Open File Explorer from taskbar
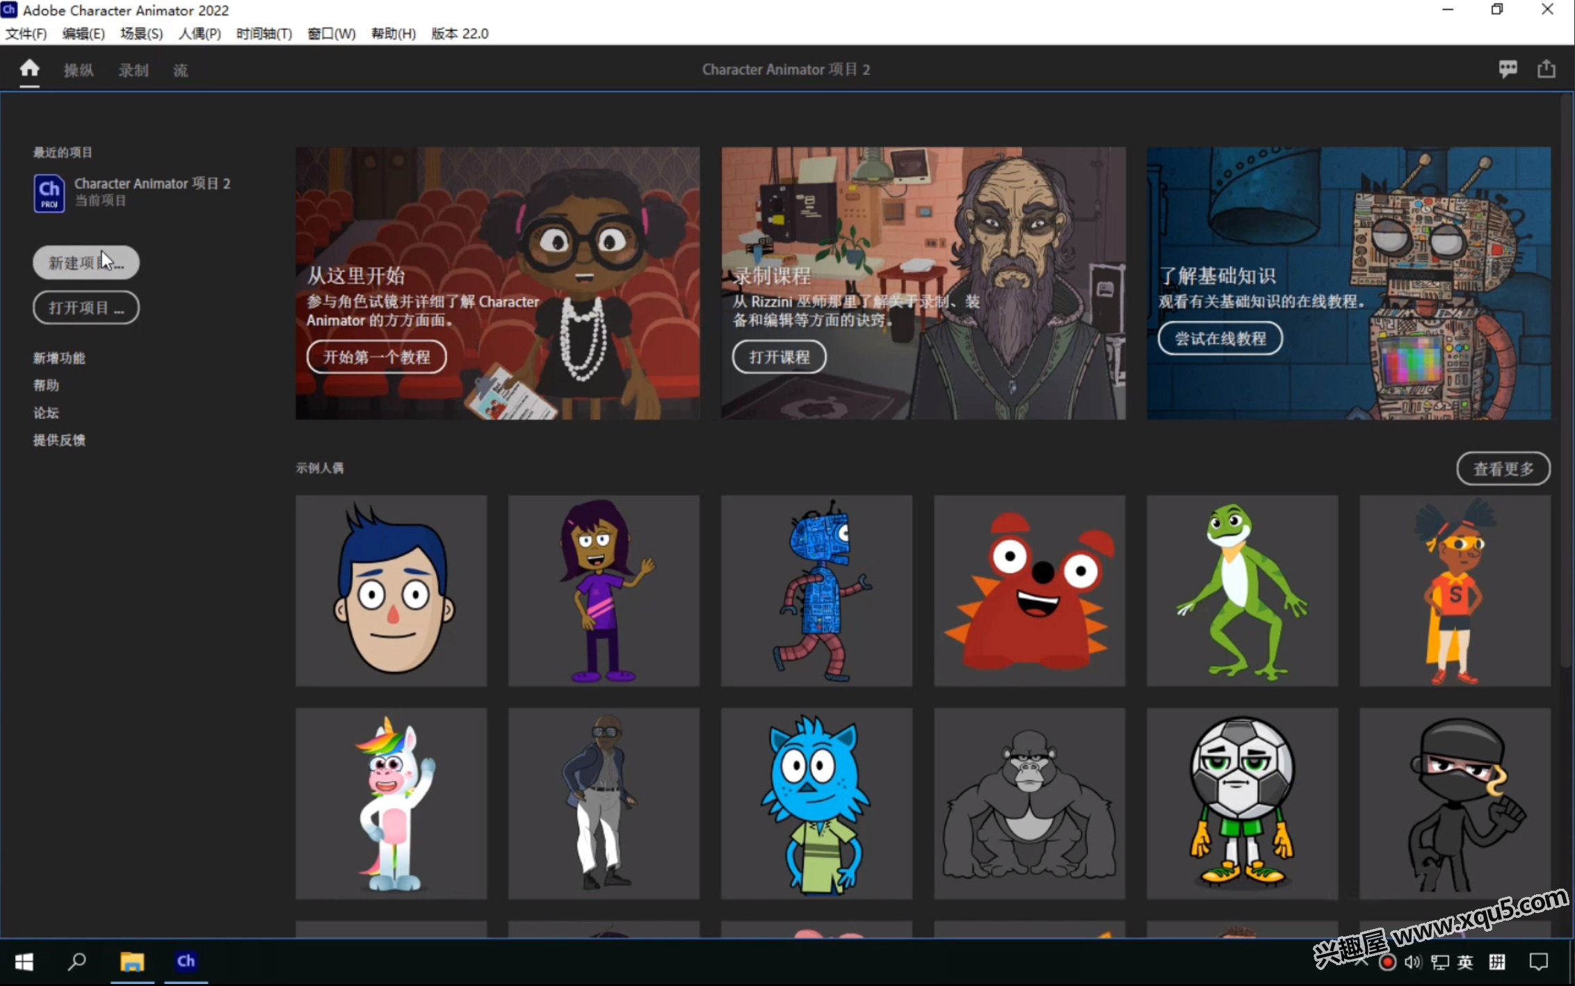 [x=132, y=962]
